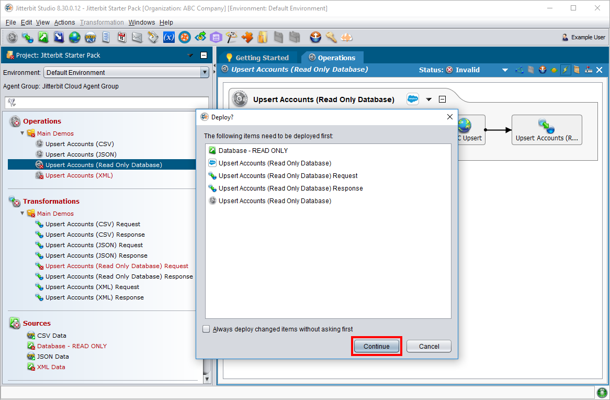Viewport: 610px width, 400px height.
Task: Collapse Main Demos folder under Operations
Action: (x=22, y=134)
